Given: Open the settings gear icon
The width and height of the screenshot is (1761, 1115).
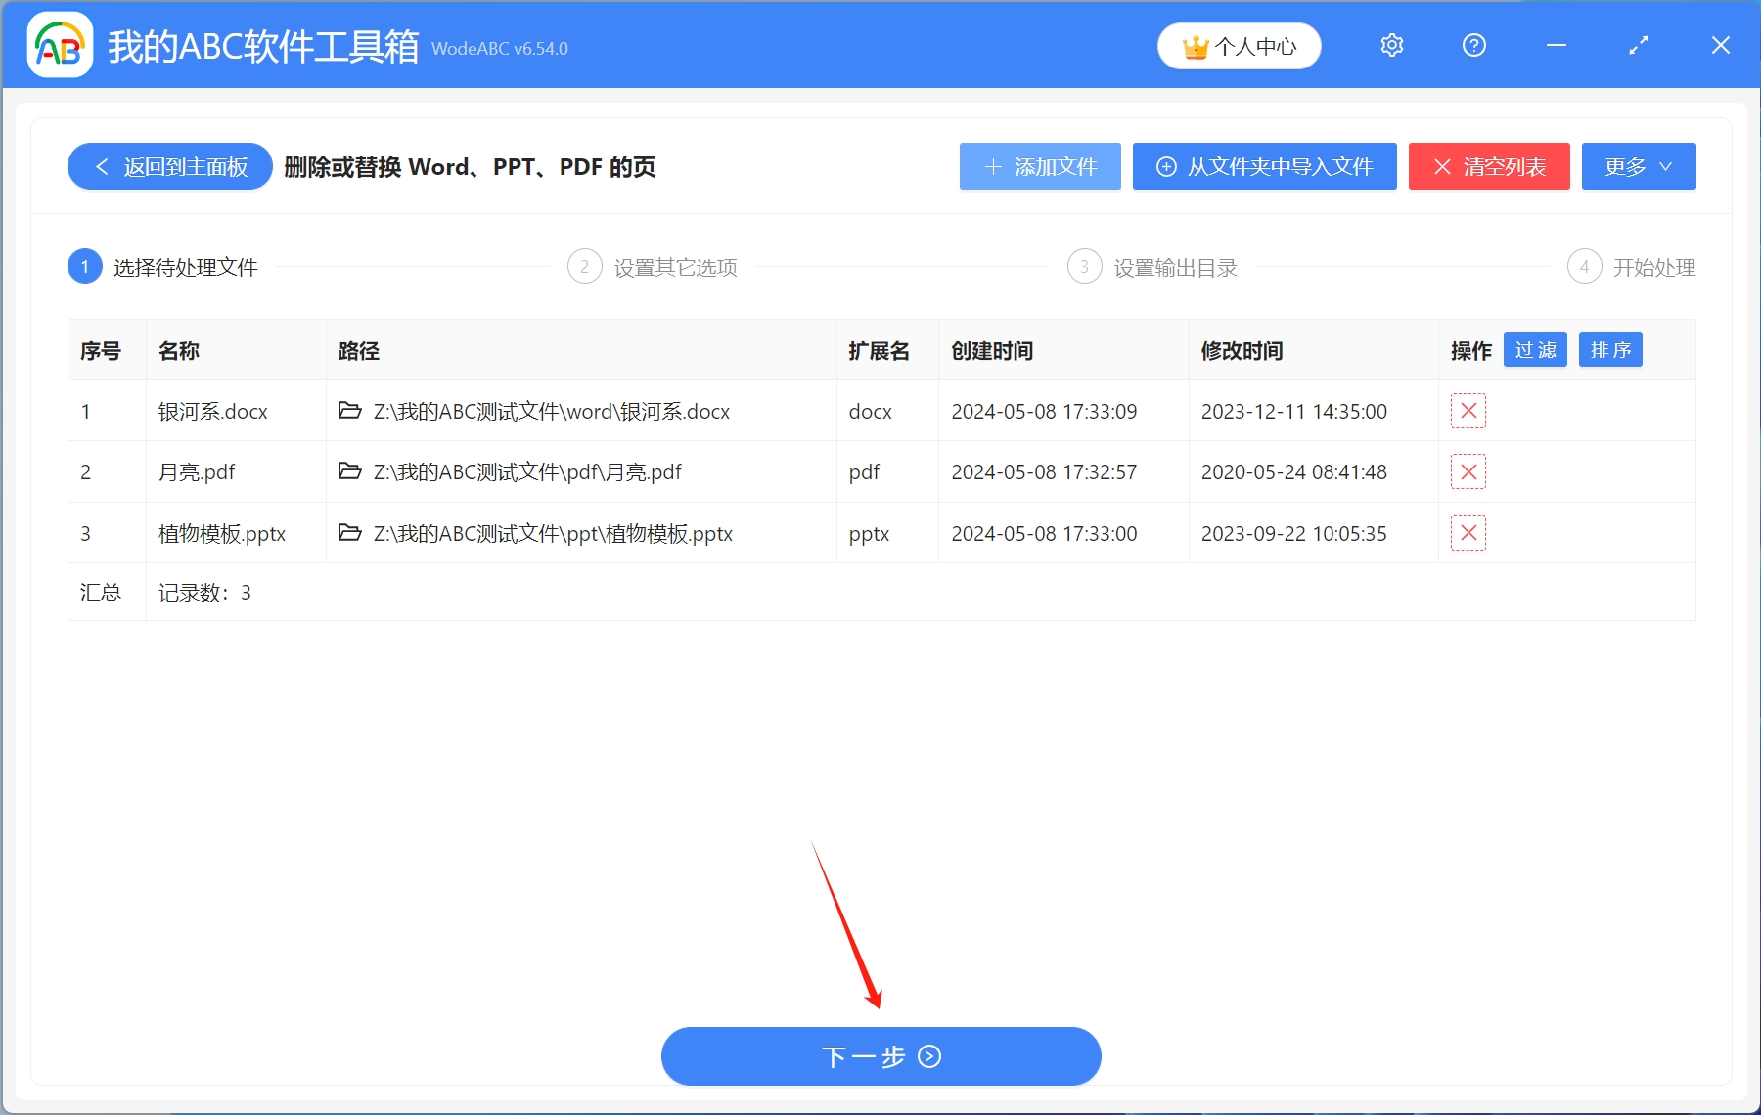Looking at the screenshot, I should 1391,45.
